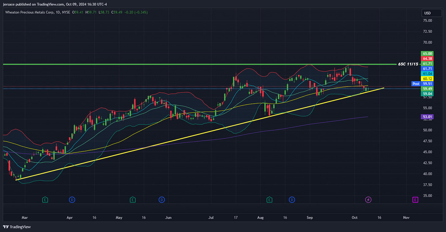The width and height of the screenshot is (446, 232).
Task: Click the earnings E marker in August
Action: coord(269,200)
